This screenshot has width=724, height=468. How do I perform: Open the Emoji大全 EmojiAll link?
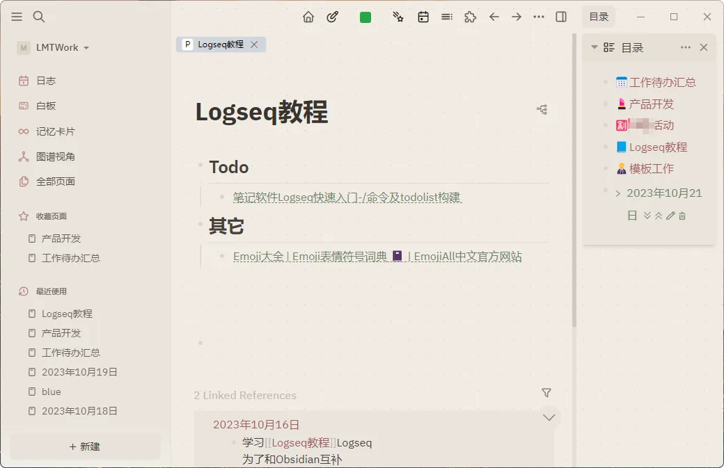pos(377,257)
